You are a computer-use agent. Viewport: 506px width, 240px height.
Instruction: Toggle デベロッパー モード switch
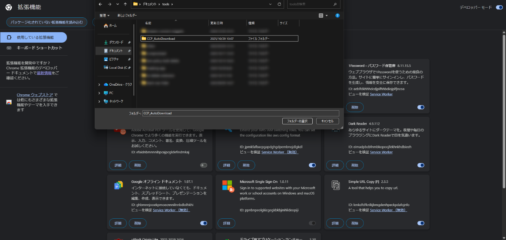499,7
